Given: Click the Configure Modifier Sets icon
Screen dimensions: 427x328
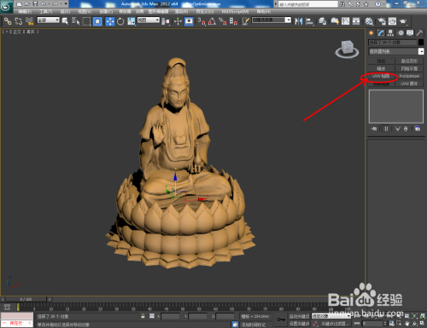Looking at the screenshot, I should pyautogui.click(x=418, y=129).
